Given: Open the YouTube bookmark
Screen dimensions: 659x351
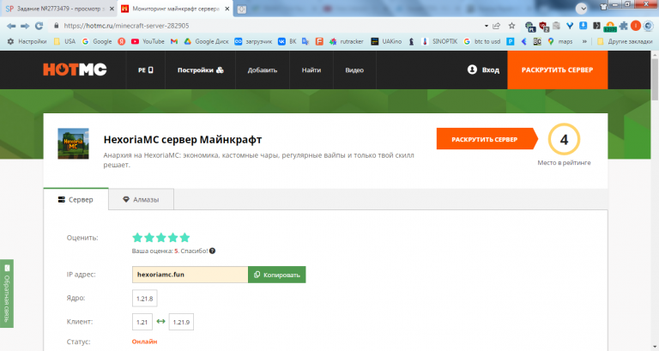Looking at the screenshot, I should (x=148, y=41).
